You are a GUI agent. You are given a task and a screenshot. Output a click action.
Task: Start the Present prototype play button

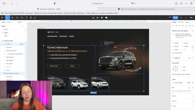tap(181, 18)
